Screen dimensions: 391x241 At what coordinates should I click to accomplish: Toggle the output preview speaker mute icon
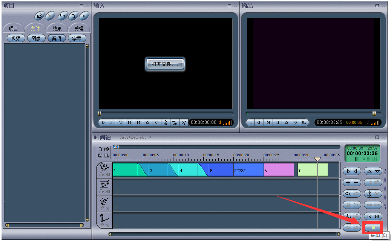(x=368, y=122)
